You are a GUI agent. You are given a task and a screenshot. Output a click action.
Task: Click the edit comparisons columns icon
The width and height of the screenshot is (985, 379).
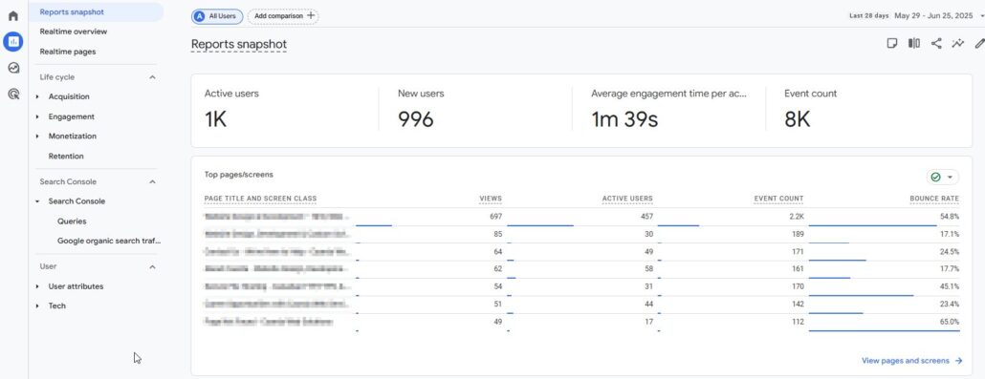[914, 43]
